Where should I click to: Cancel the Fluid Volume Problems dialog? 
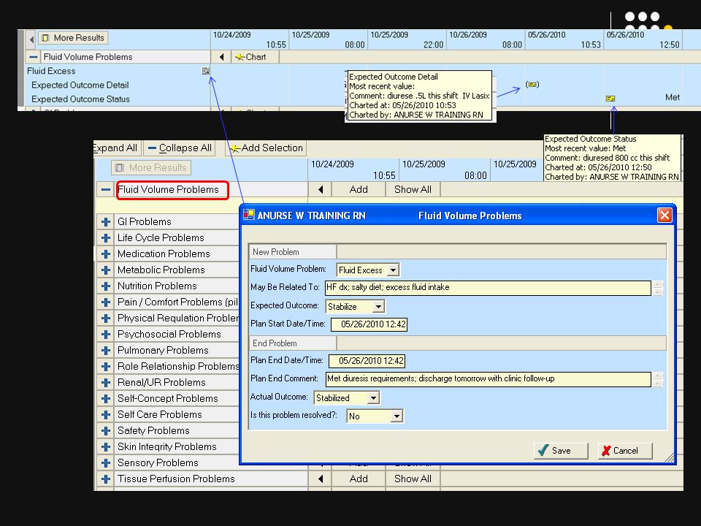point(625,451)
